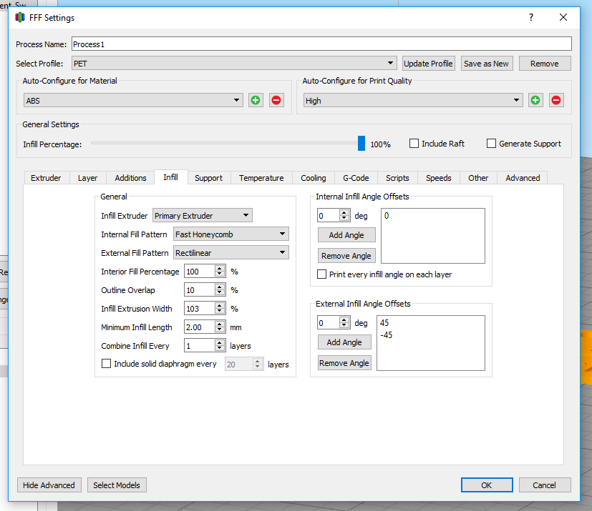This screenshot has height=511, width=592.
Task: Switch to the Speeds tab
Action: tap(439, 178)
